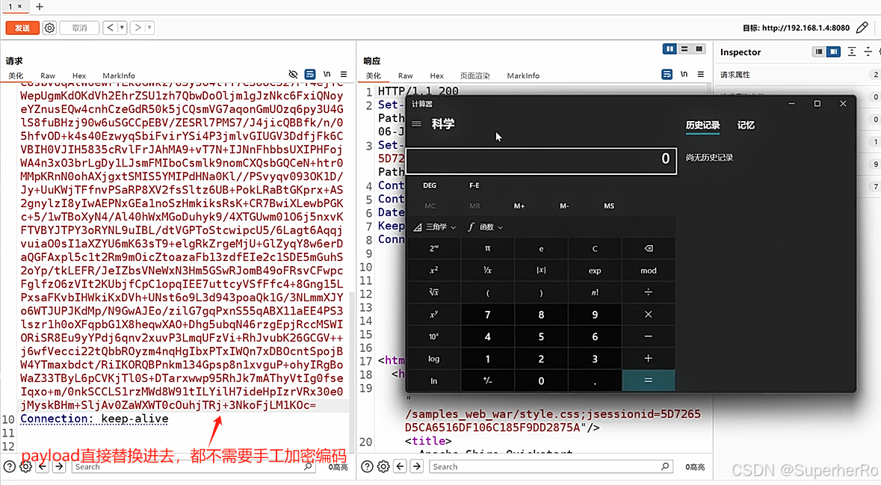Image resolution: width=881 pixels, height=485 pixels.
Task: Toggle non-printable \n display in response
Action: point(684,74)
